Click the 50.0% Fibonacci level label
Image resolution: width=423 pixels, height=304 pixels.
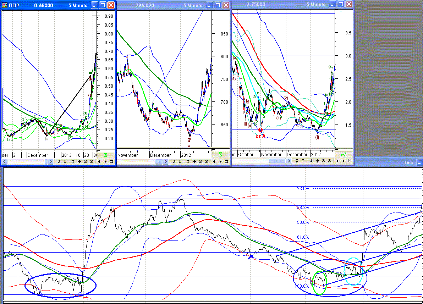303,222
